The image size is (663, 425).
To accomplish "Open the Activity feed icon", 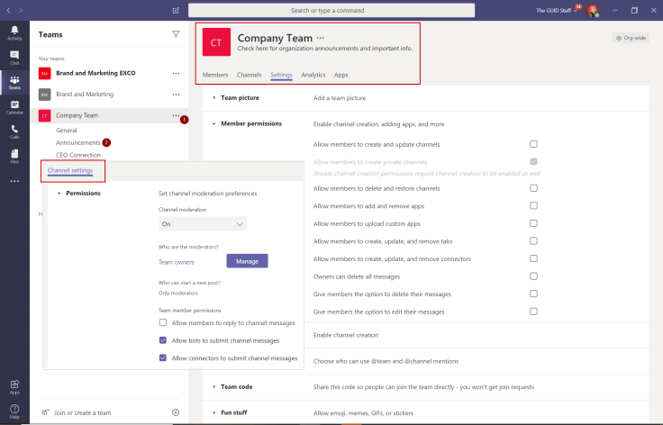I will pos(14,33).
